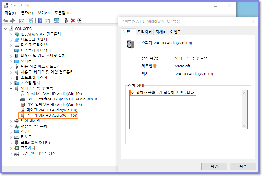
Task: Click the Front Mic headset icon
Action: (x=22, y=94)
